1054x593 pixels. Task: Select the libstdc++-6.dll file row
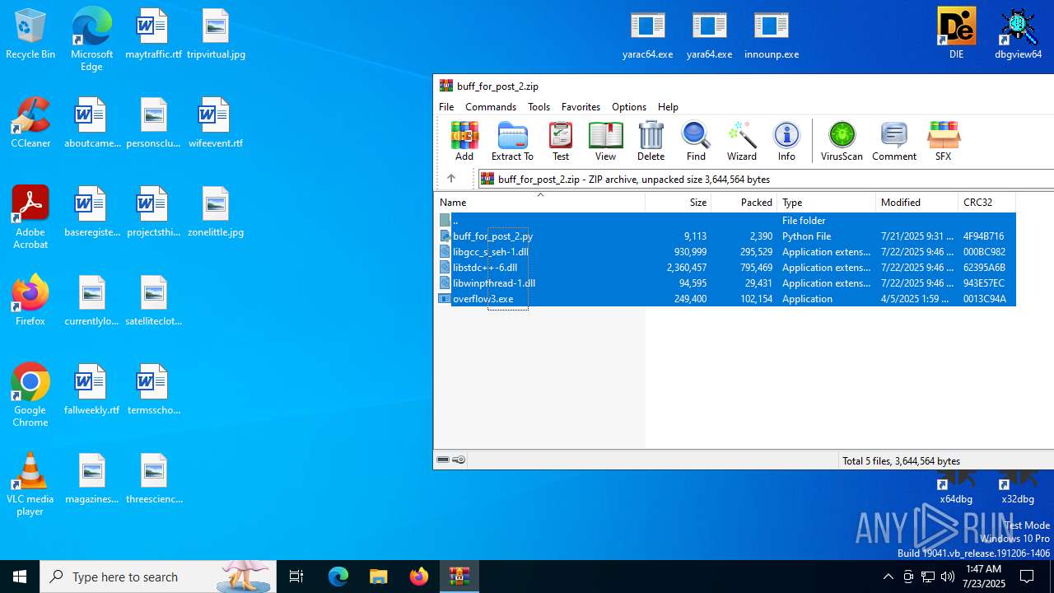[x=725, y=268]
